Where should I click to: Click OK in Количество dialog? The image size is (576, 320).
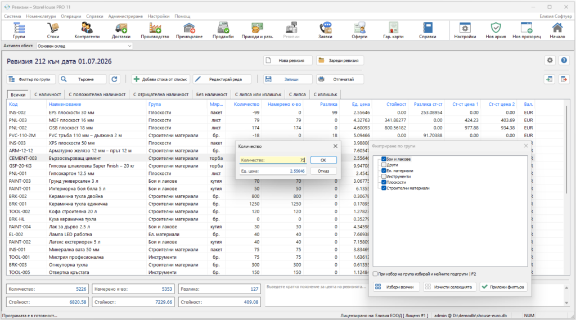coord(323,160)
